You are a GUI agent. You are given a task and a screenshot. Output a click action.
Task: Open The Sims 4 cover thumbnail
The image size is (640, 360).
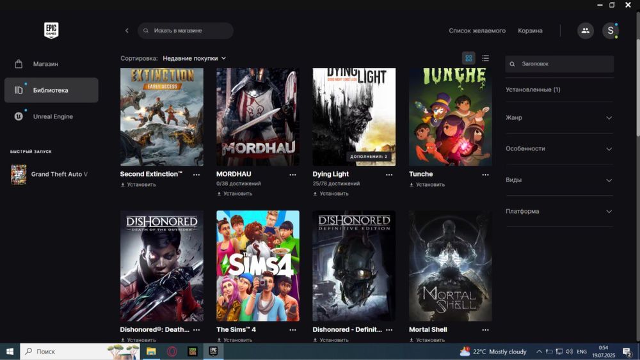tap(258, 266)
